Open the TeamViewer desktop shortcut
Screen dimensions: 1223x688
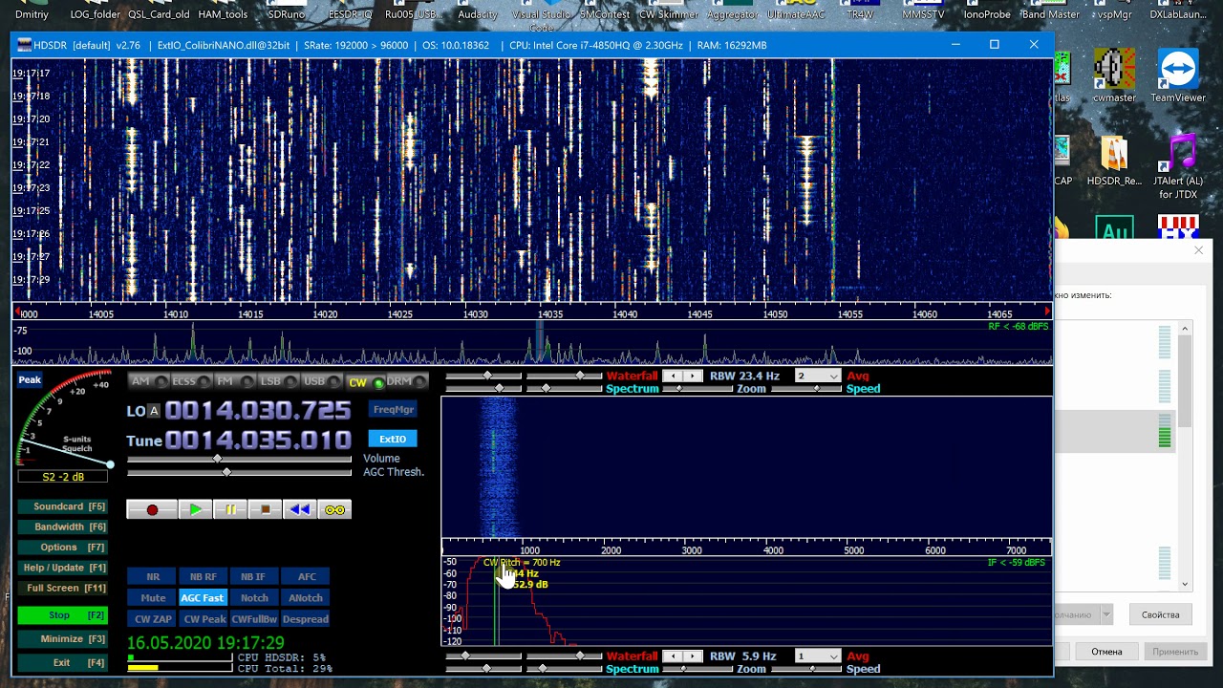1178,76
